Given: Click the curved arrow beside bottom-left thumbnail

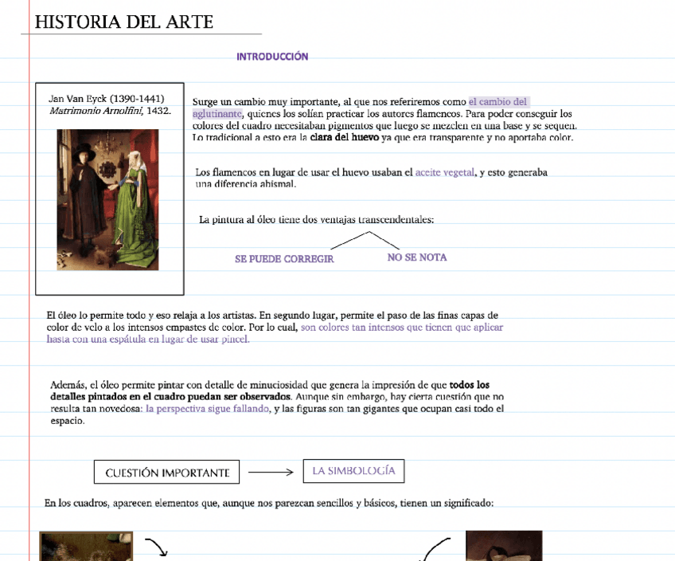Looking at the screenshot, I should click(x=156, y=547).
